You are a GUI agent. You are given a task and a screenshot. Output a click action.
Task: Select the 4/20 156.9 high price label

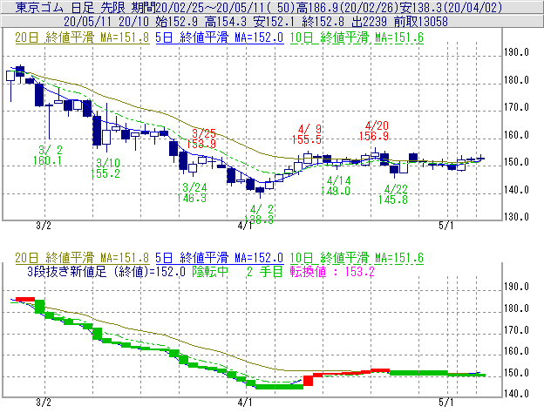click(x=374, y=131)
